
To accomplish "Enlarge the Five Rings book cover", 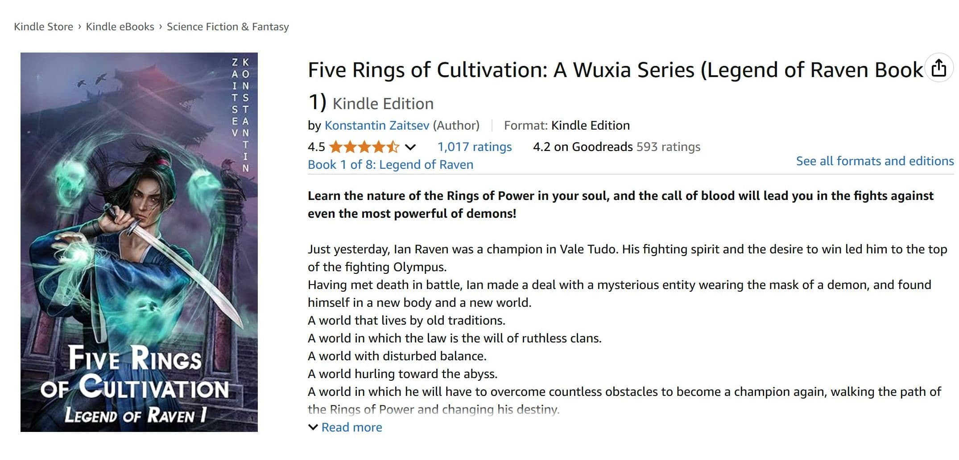I will 139,242.
